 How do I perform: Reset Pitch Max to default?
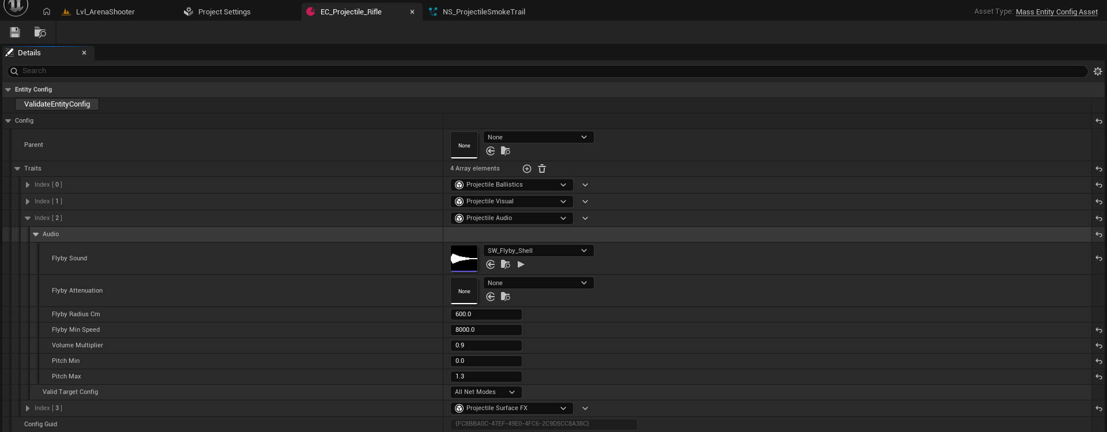1099,377
